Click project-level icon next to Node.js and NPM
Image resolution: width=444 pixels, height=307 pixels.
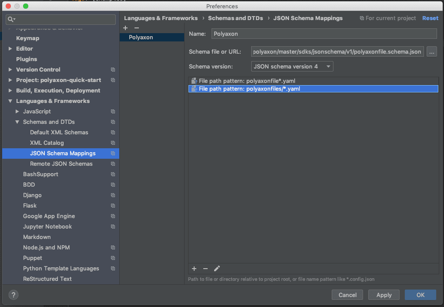(113, 248)
